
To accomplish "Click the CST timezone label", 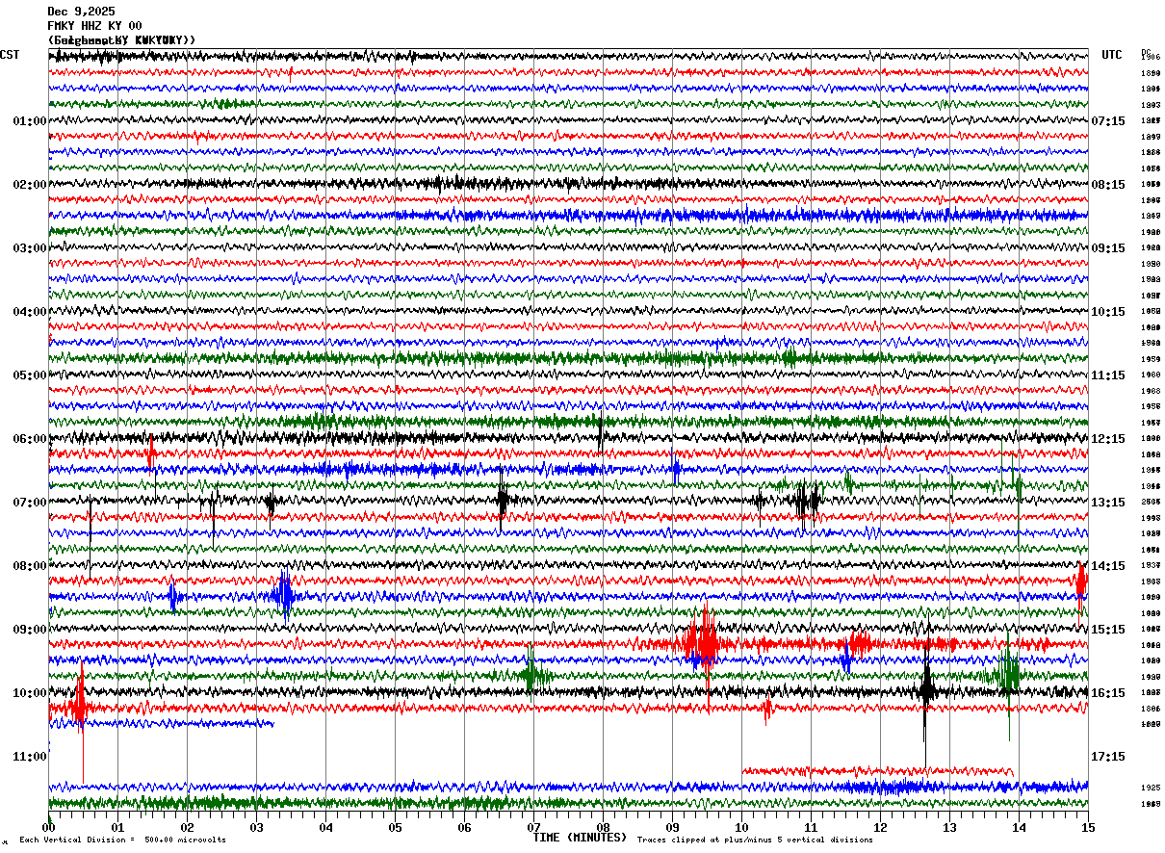I will point(10,55).
